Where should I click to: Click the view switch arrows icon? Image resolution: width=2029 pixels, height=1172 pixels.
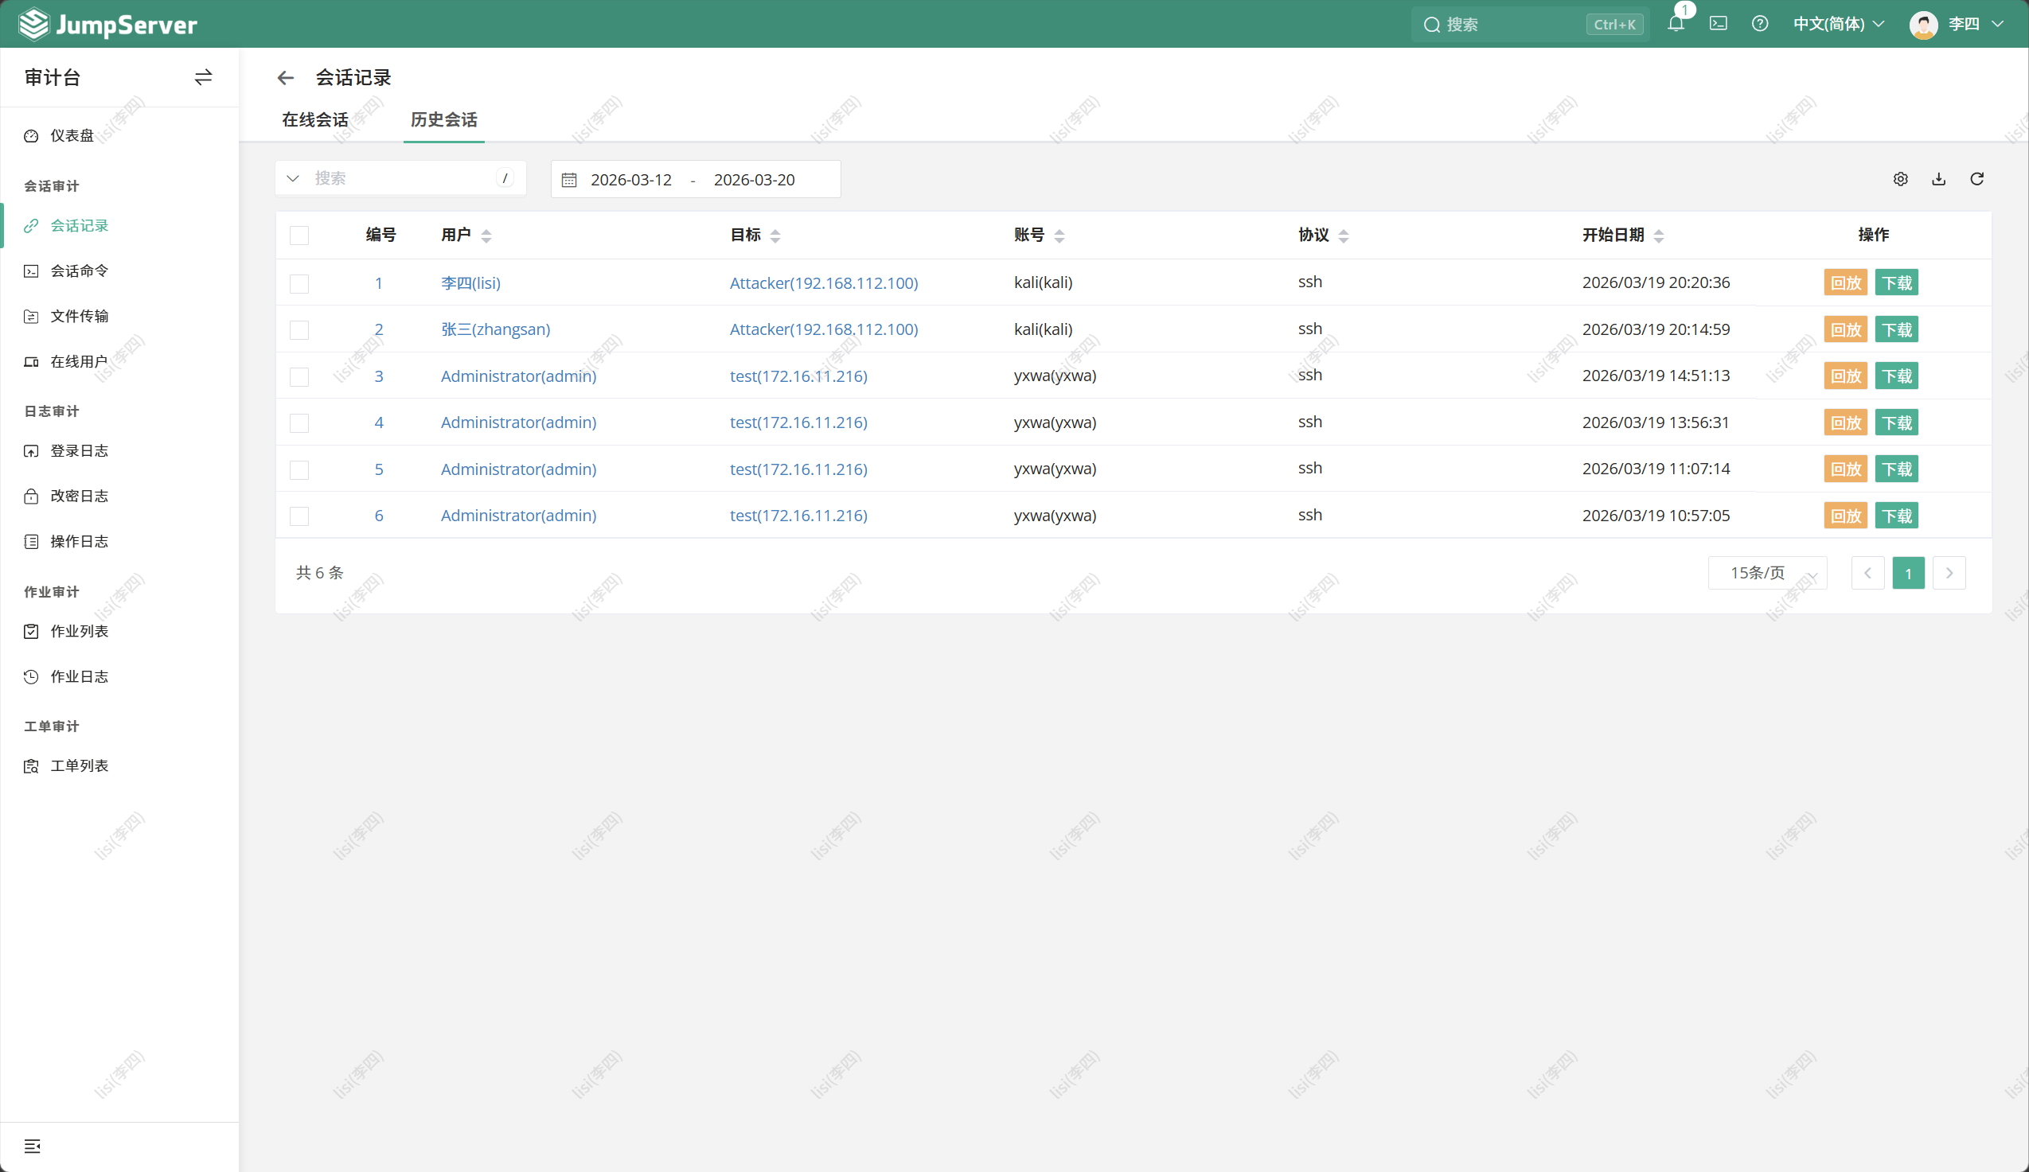[203, 77]
